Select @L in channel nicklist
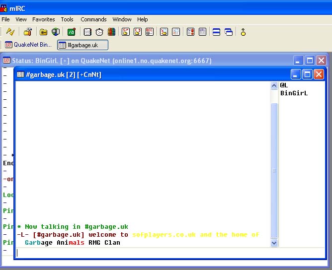Image resolution: width=332 pixels, height=270 pixels. (x=284, y=85)
